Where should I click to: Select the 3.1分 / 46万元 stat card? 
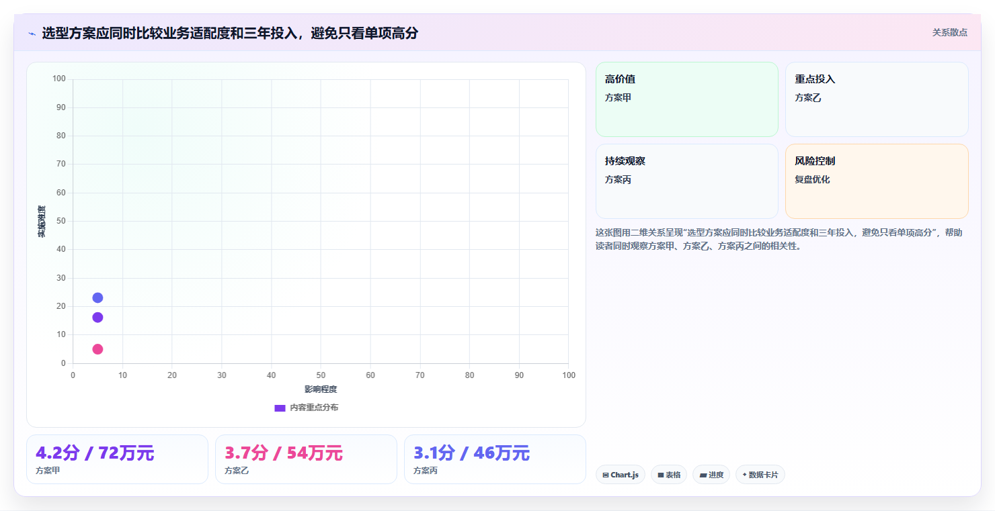(x=495, y=459)
